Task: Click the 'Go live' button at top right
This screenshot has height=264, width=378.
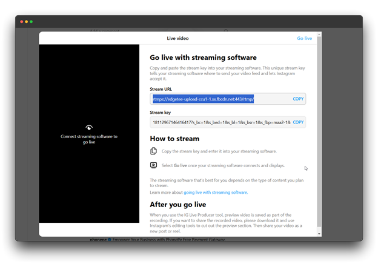Action: pyautogui.click(x=304, y=38)
